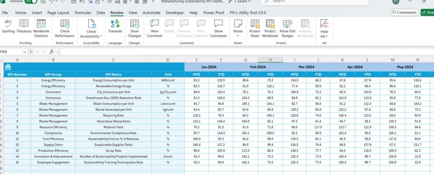Select the Count unit cell
Viewport: 434px width, 174px height.
[x=168, y=157]
